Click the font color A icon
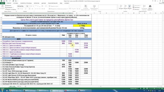The width and height of the screenshot is (164, 92). [x=32, y=9]
